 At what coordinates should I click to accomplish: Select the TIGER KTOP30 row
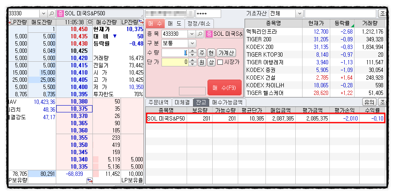[315, 55]
